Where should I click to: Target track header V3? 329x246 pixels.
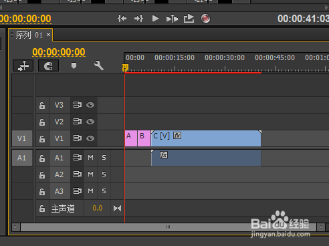click(60, 105)
